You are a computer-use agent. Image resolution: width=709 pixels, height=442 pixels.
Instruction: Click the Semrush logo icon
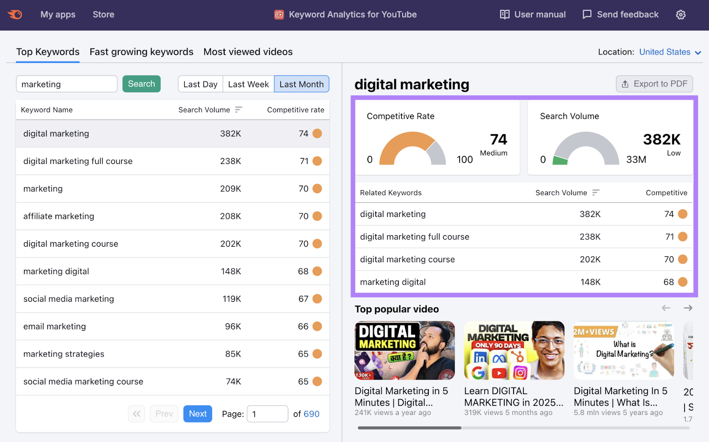point(15,14)
